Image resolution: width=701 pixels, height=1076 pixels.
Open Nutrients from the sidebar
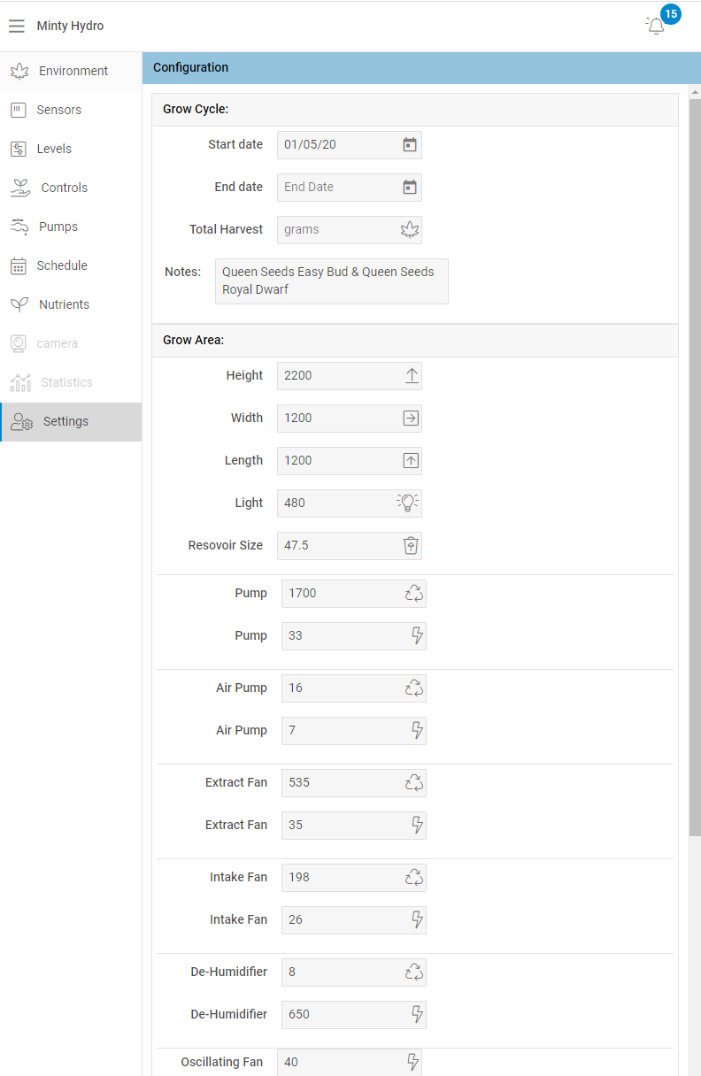coord(64,304)
